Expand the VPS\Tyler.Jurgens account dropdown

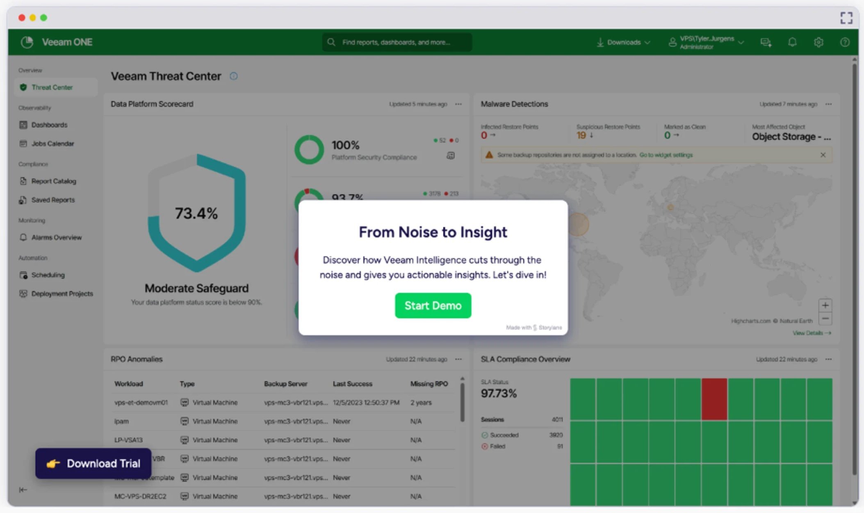tap(707, 42)
